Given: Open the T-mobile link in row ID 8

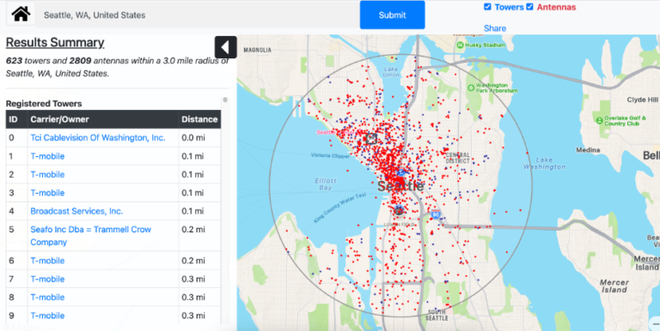Looking at the screenshot, I should coord(47,297).
